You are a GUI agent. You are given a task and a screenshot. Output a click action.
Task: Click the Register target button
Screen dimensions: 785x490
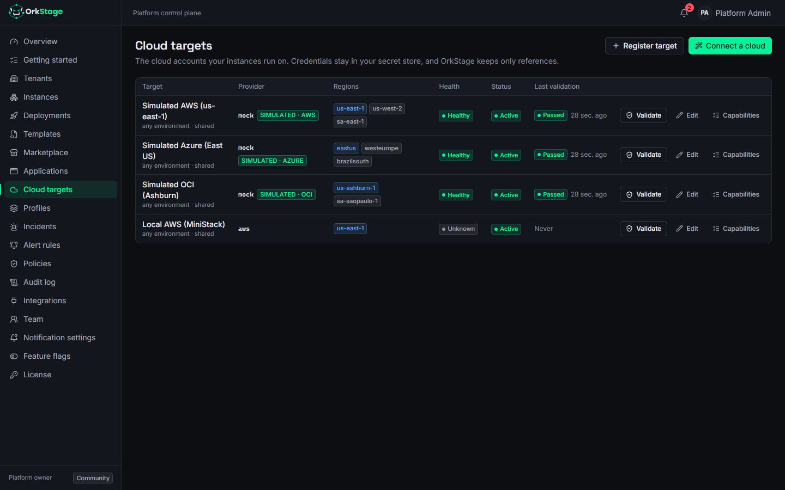click(644, 46)
